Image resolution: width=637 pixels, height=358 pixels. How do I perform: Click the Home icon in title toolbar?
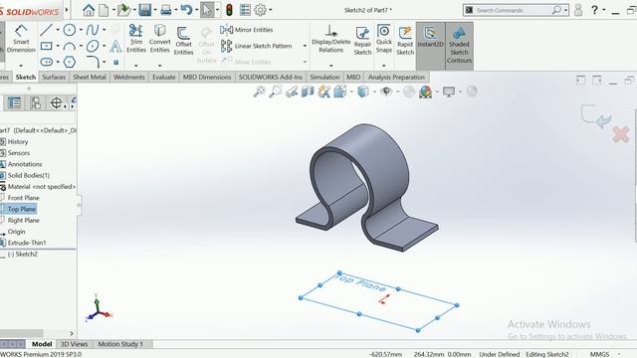pyautogui.click(x=89, y=10)
